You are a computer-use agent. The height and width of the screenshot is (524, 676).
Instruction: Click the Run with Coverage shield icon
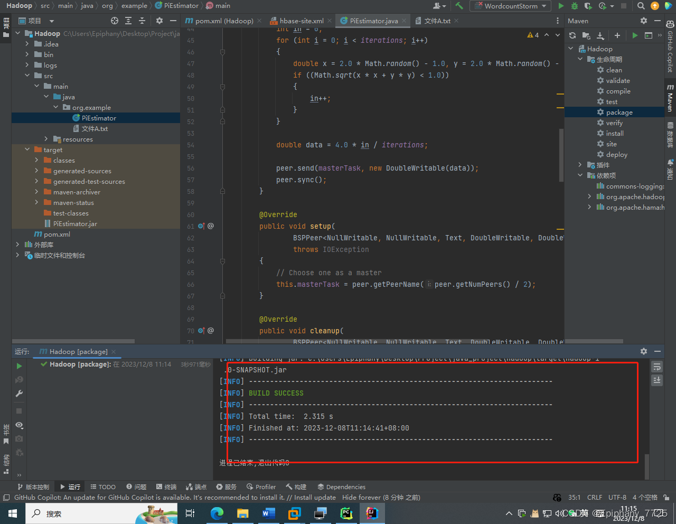coord(588,6)
